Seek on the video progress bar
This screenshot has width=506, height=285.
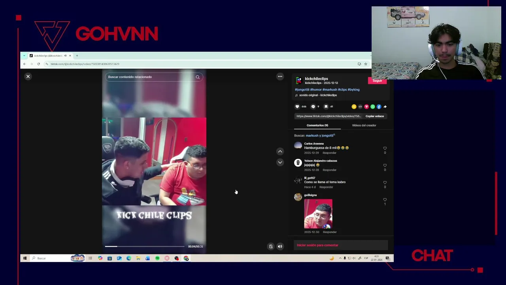pos(145,246)
